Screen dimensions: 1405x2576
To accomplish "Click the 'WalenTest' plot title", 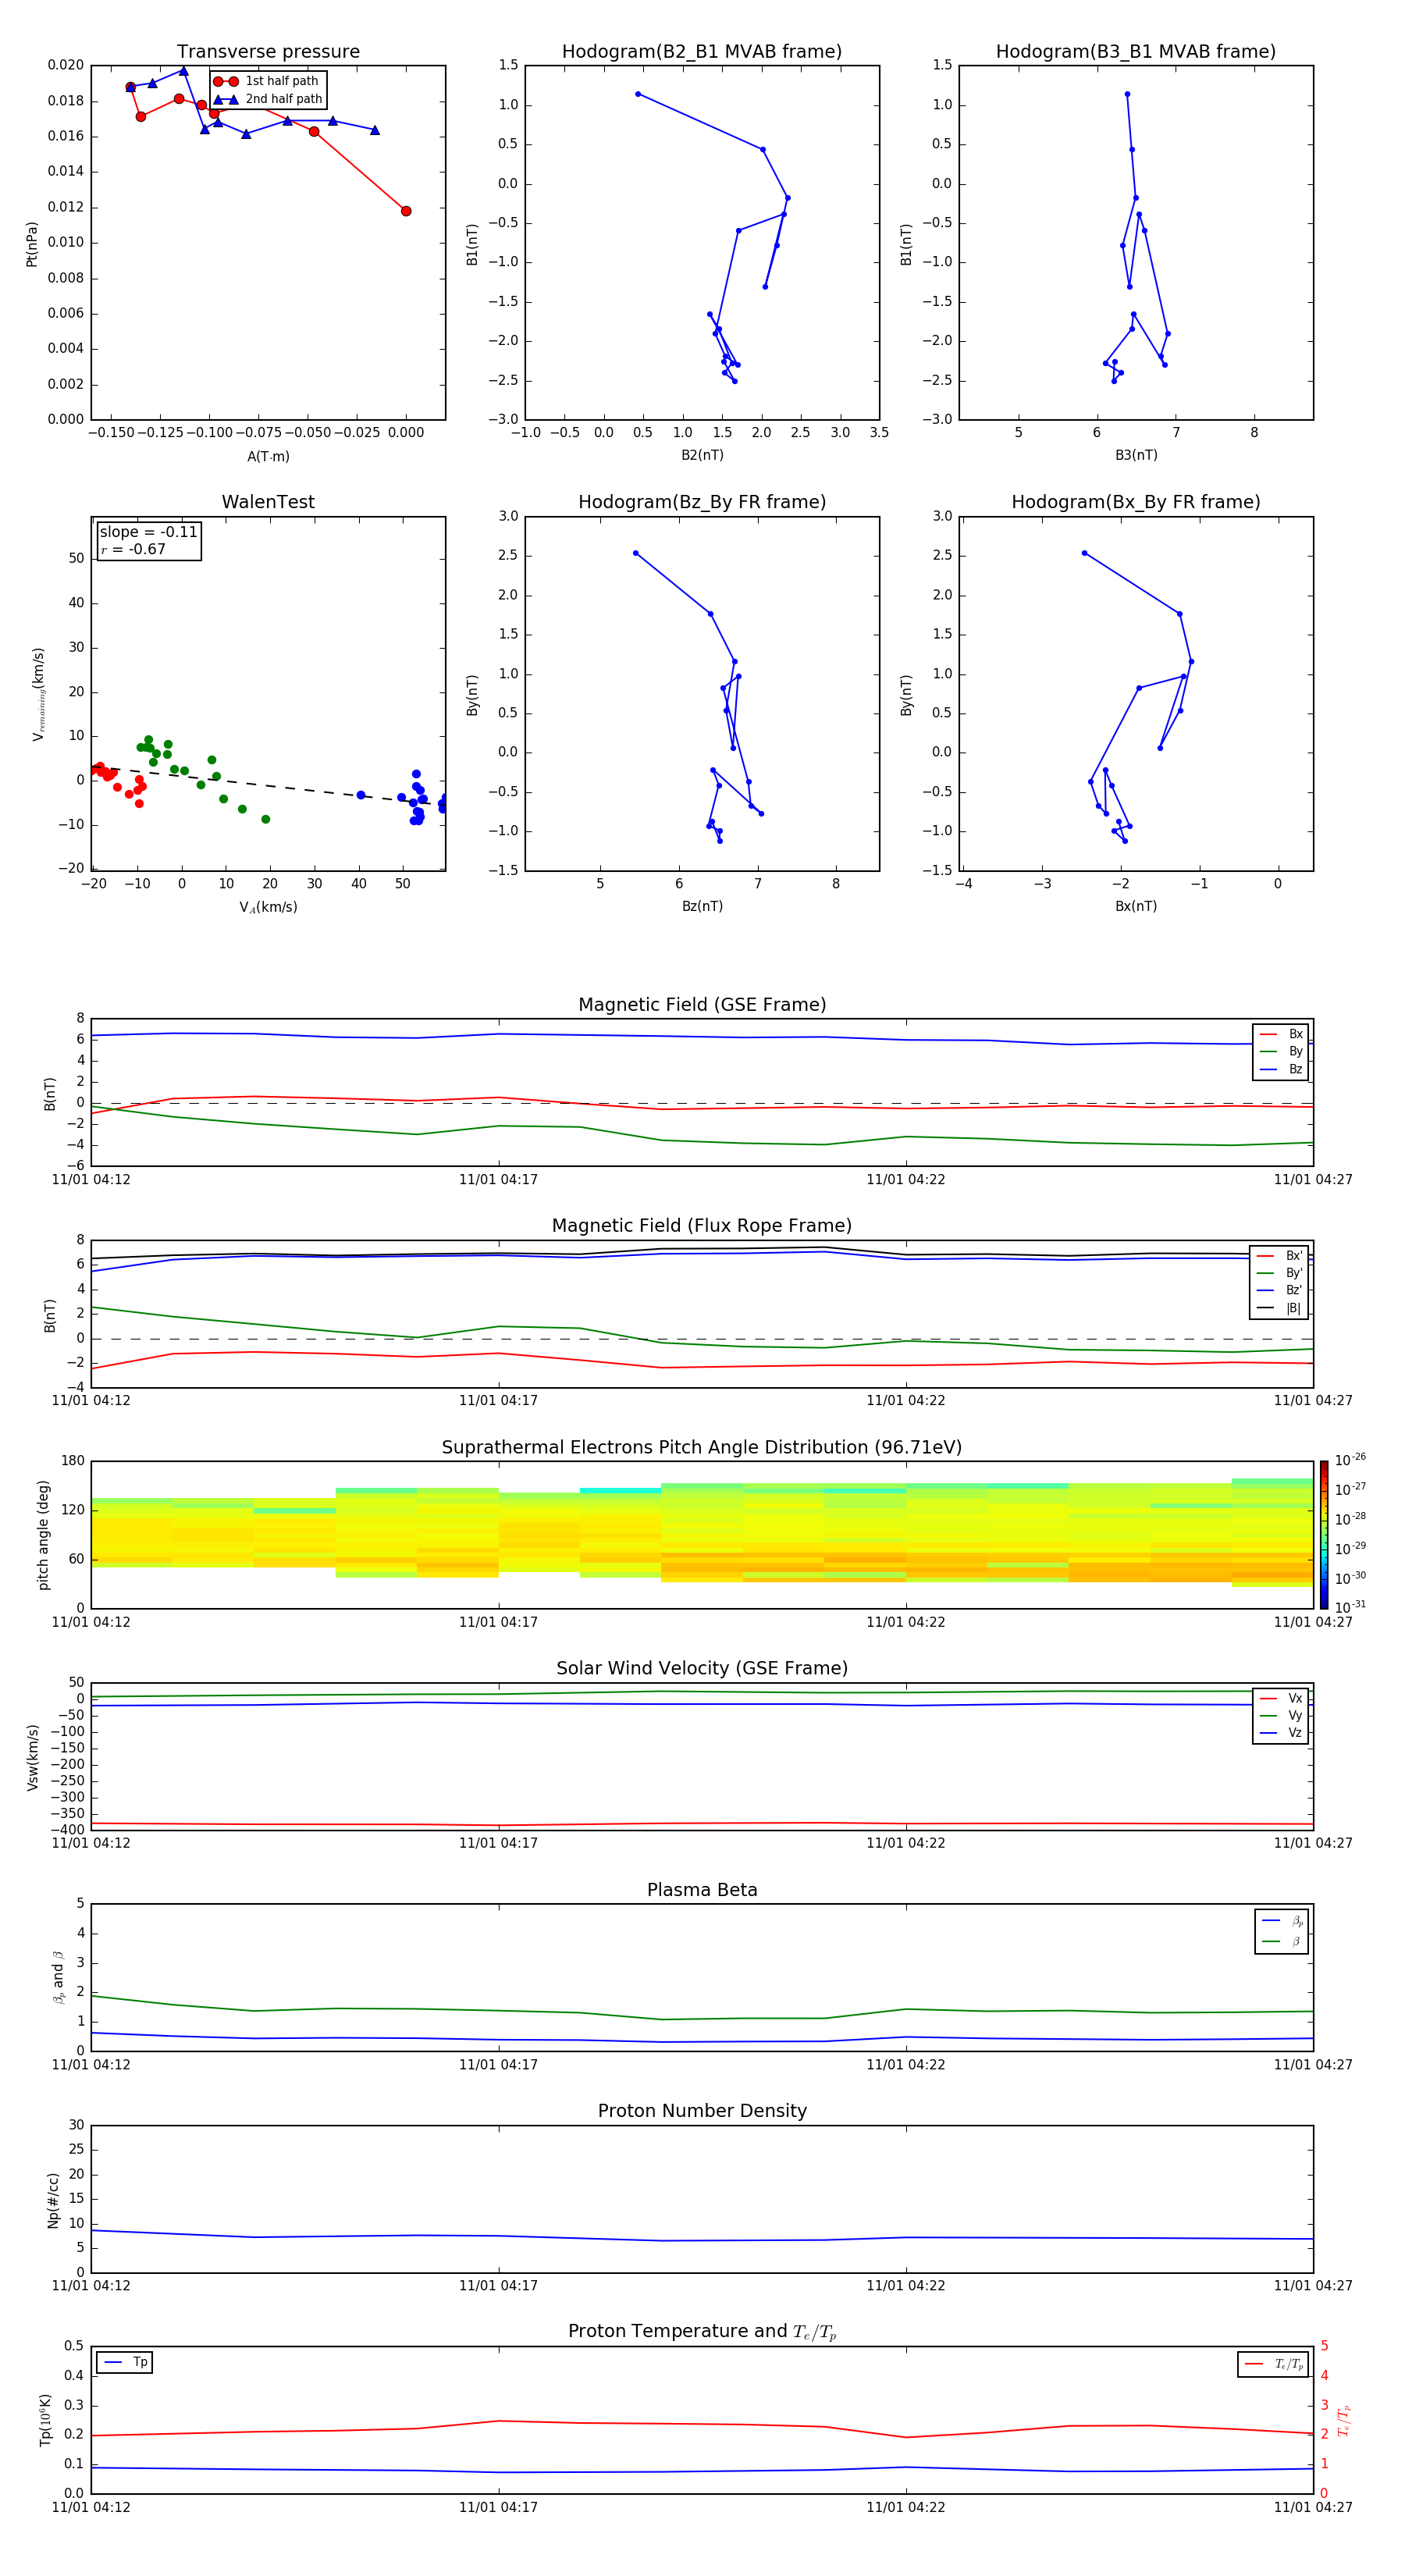I will tap(268, 502).
